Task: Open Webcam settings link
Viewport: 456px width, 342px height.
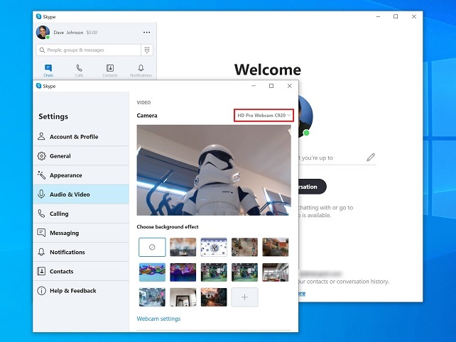Action: click(x=158, y=319)
